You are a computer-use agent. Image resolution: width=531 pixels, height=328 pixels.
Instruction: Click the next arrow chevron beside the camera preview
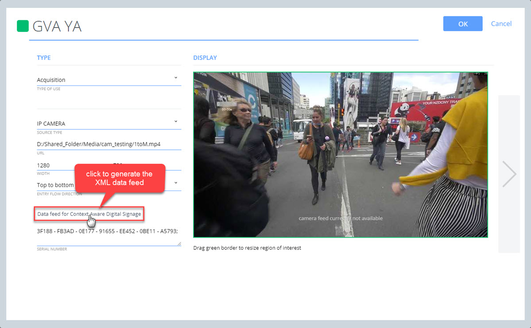509,174
